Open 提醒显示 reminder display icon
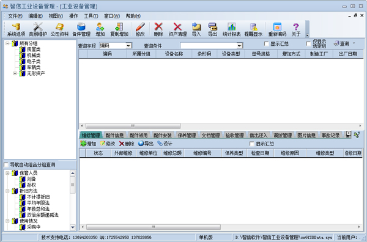 tap(253, 29)
